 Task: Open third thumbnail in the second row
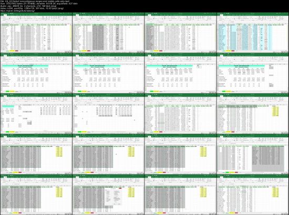[x=180, y=73]
